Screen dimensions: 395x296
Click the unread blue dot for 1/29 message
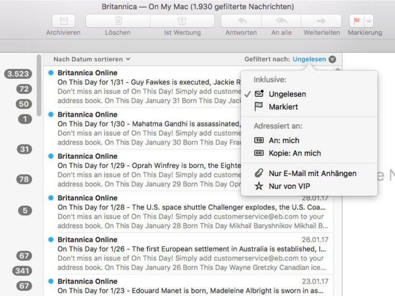[x=51, y=156]
